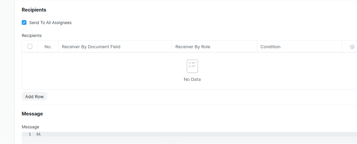Uncheck Send To All Assignees checkbox
Image resolution: width=357 pixels, height=144 pixels.
tap(24, 22)
